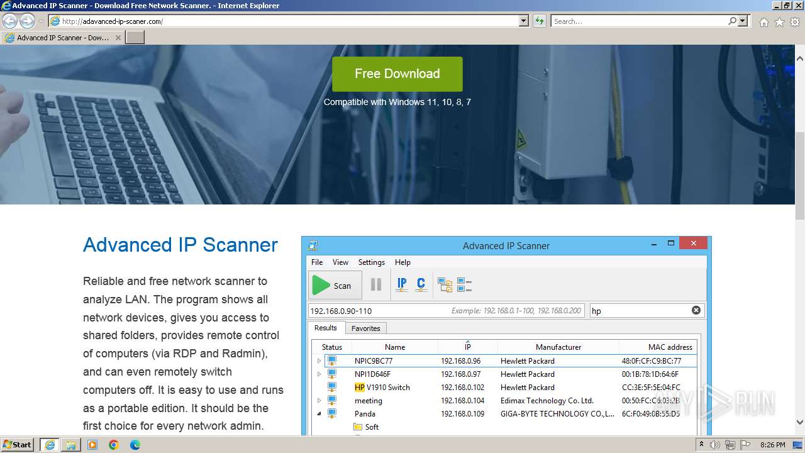Click the page scrollbar down arrow
Image resolution: width=805 pixels, height=453 pixels.
pos(800,423)
